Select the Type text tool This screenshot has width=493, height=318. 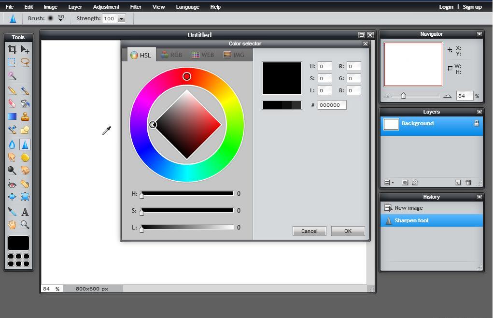point(25,212)
